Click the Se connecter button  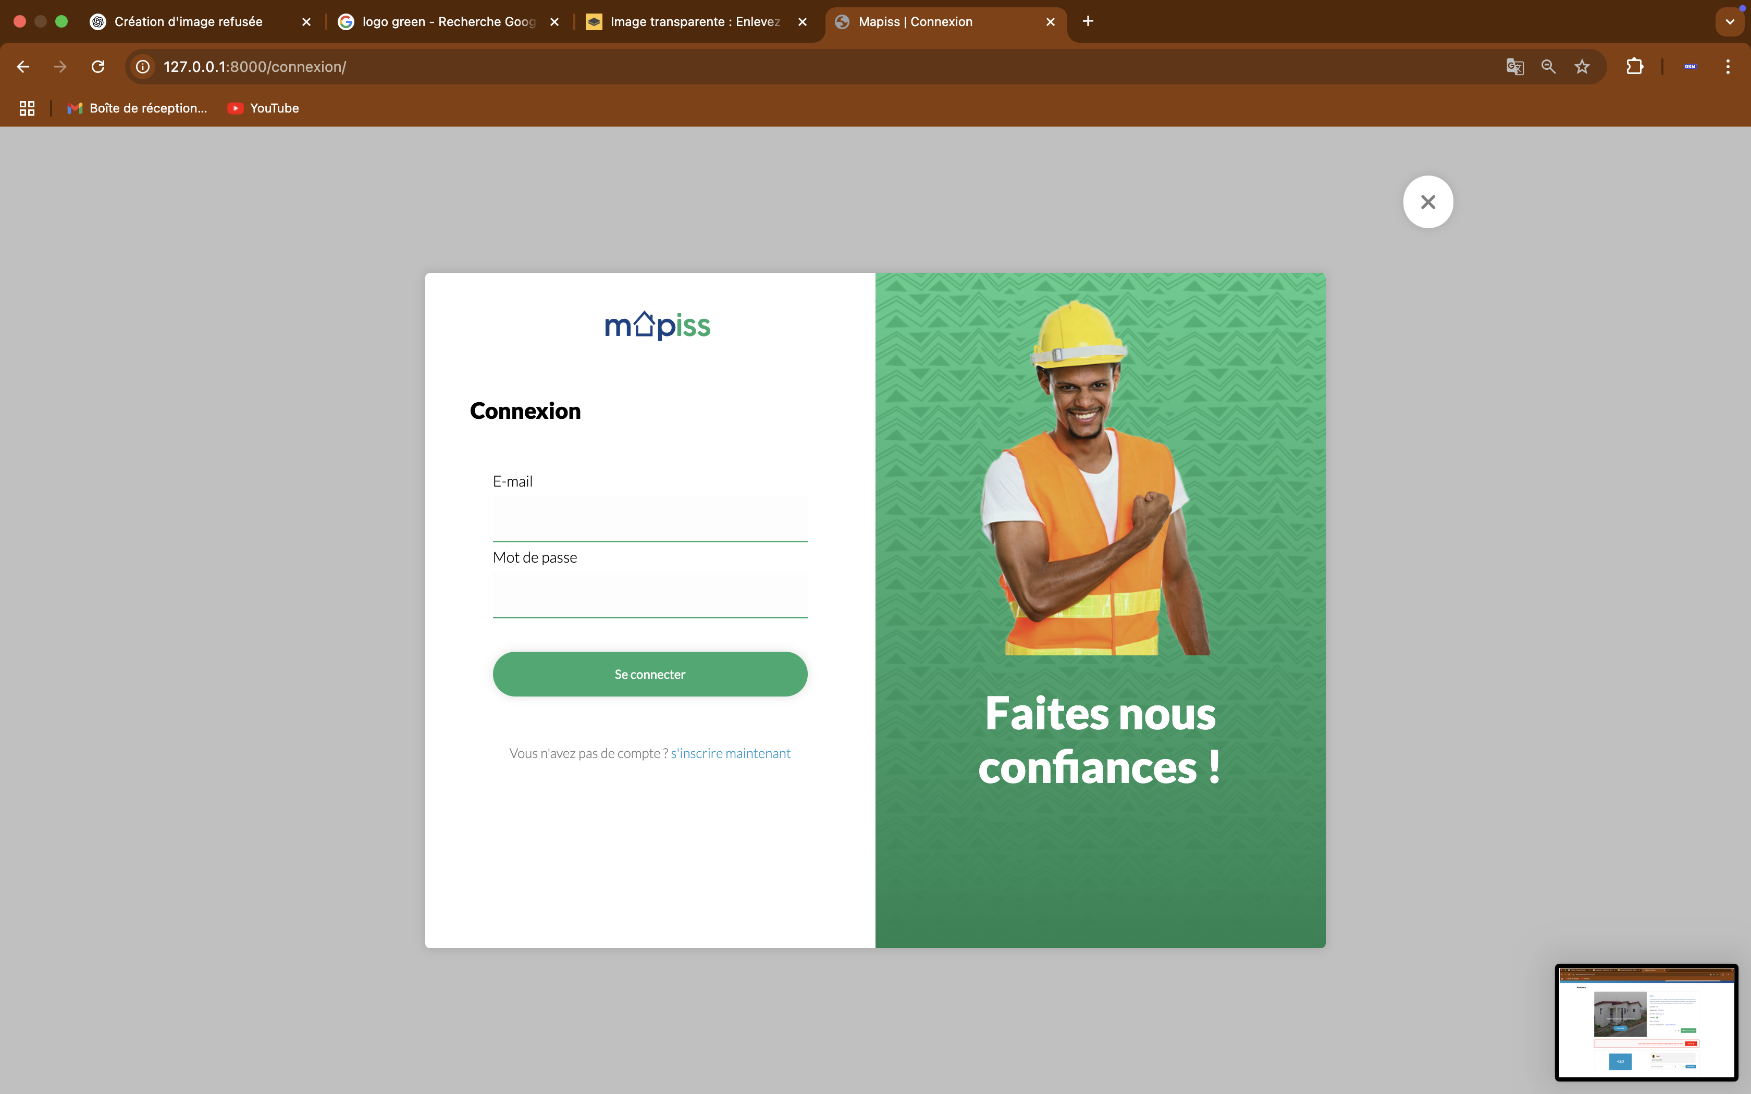(650, 674)
